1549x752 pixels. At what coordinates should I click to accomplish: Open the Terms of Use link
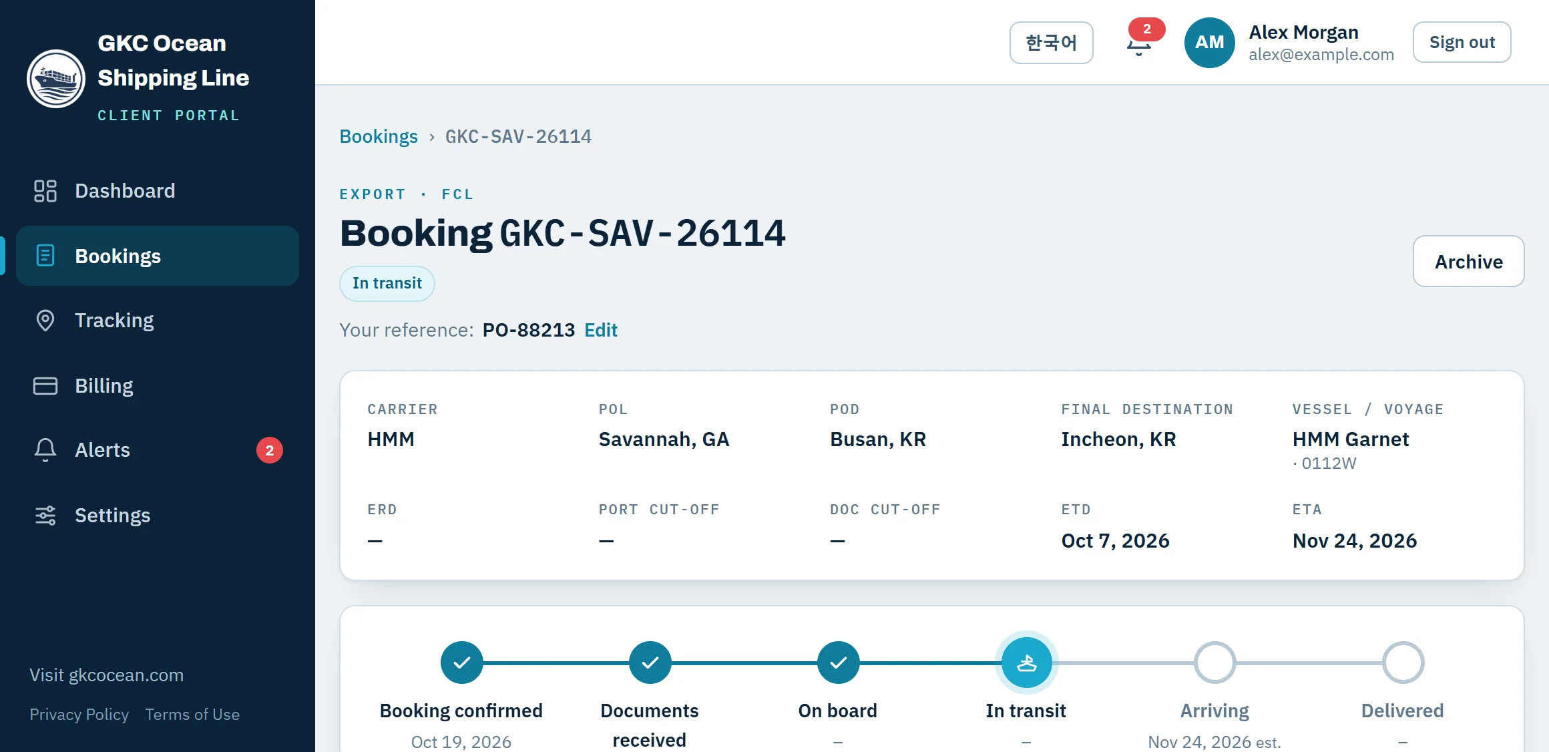pos(192,715)
